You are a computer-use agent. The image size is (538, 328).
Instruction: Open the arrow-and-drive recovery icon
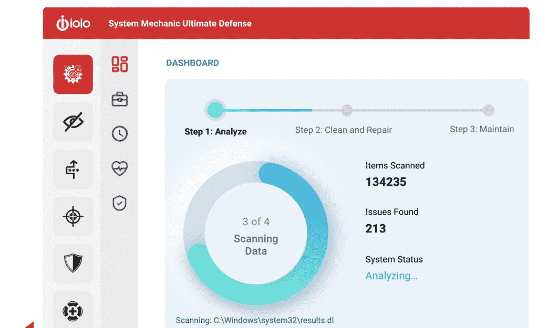point(73,169)
